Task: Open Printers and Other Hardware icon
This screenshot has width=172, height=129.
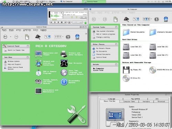Action: (x=64, y=54)
